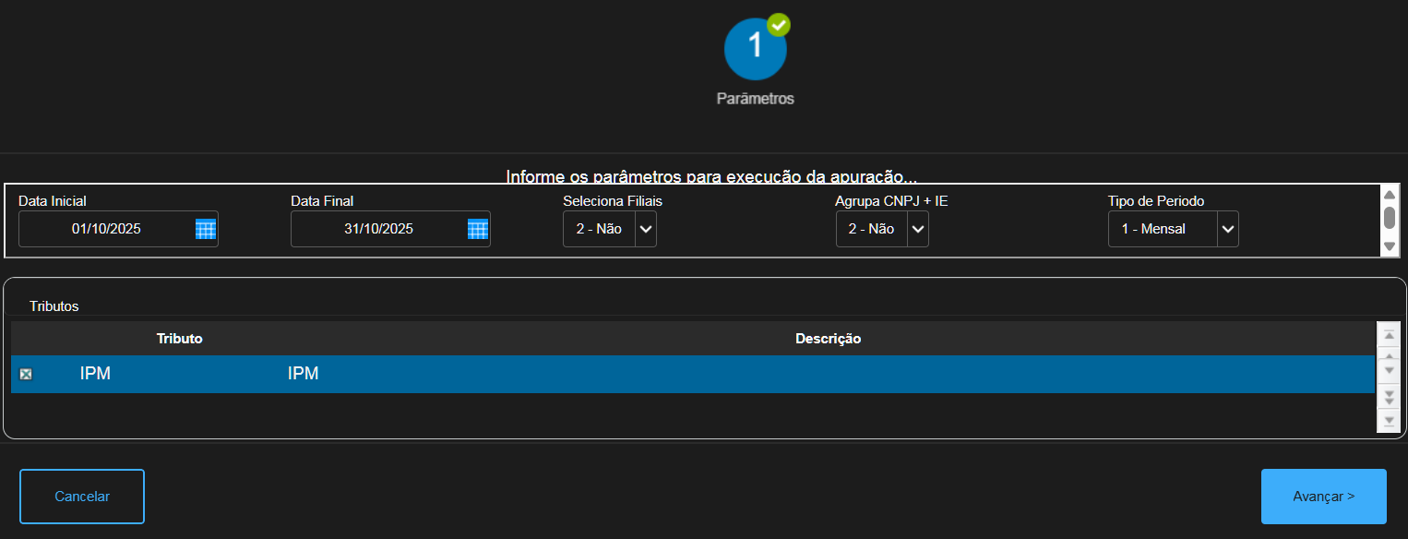Click the Data Final date field

(x=378, y=229)
